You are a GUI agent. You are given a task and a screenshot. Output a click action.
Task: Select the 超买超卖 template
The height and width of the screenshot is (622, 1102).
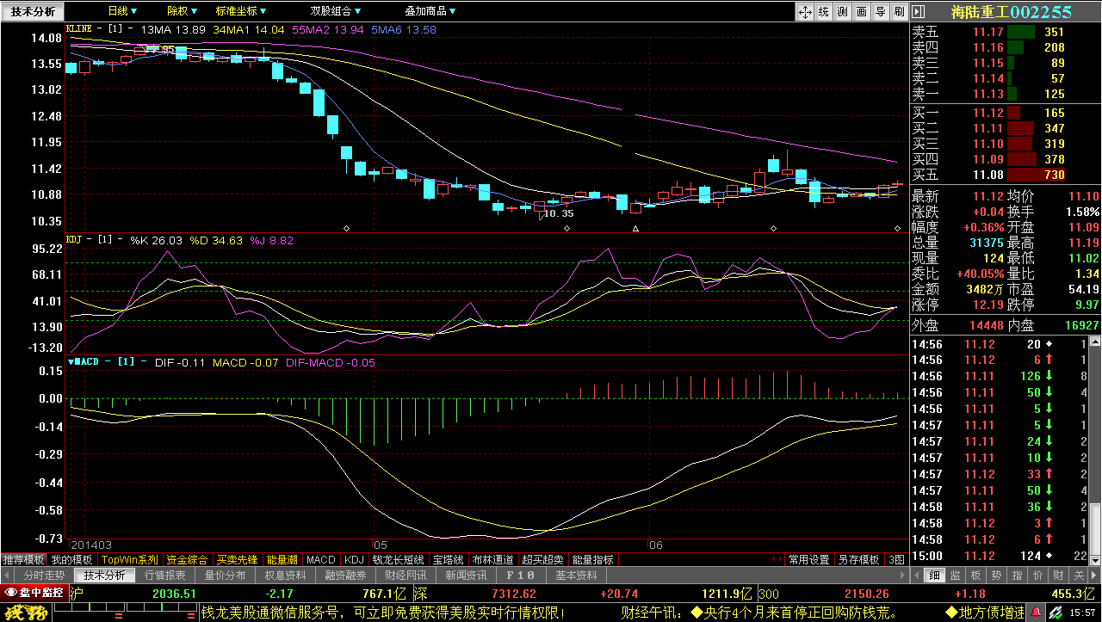point(542,559)
